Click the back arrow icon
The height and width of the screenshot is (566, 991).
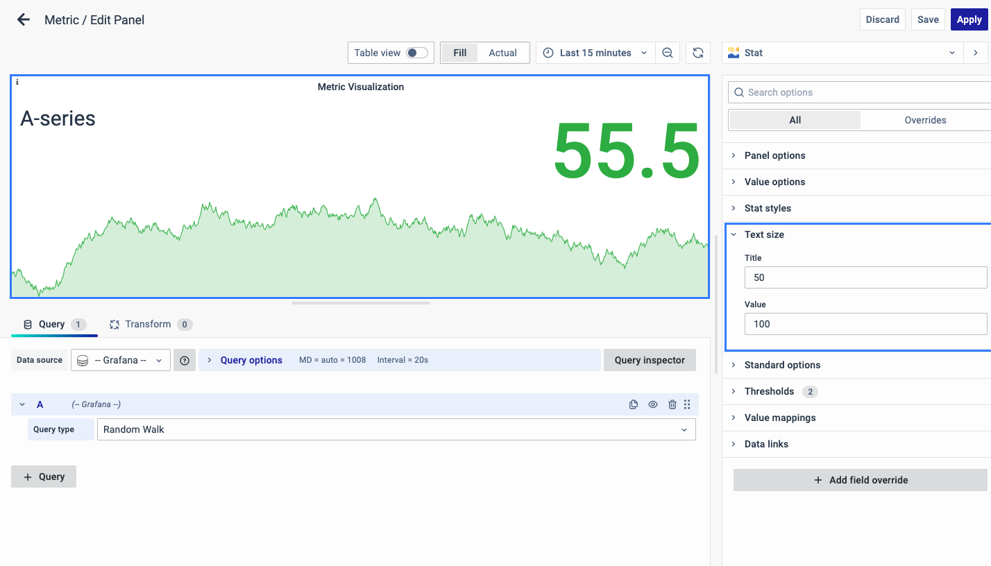click(x=24, y=19)
